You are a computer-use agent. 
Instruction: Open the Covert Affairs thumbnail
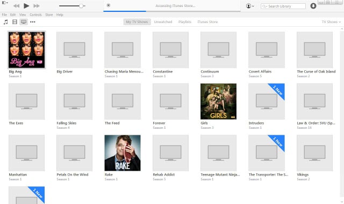(267, 50)
